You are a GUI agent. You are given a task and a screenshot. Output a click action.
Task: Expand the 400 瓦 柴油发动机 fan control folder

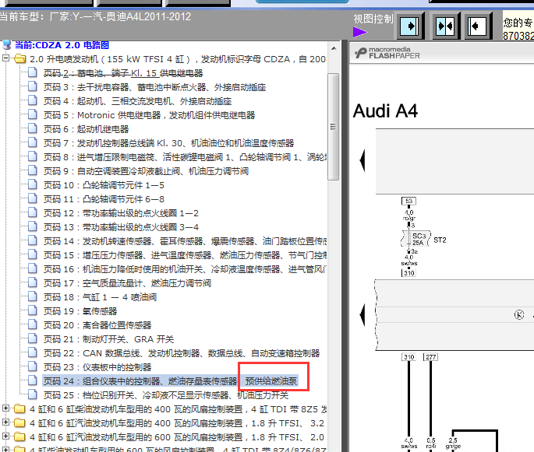[5, 408]
